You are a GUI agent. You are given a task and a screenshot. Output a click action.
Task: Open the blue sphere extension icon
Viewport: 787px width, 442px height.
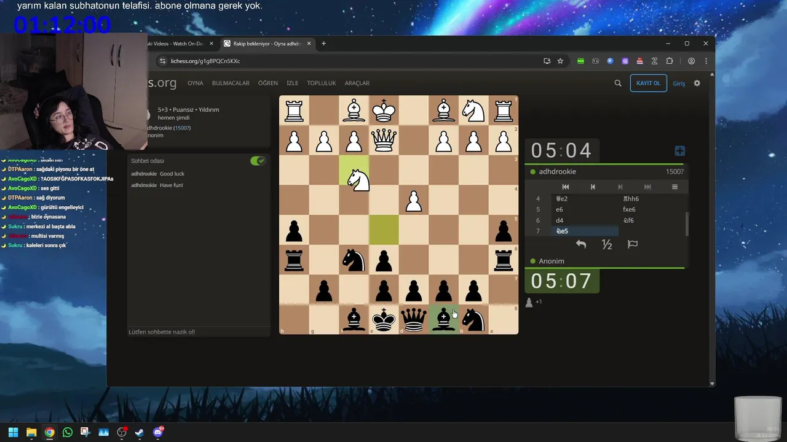click(x=610, y=61)
